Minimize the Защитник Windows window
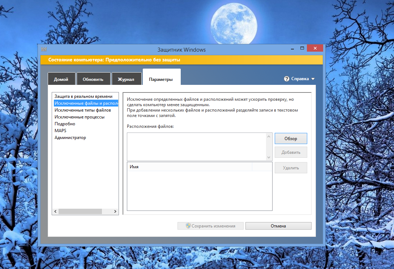 pos(292,49)
